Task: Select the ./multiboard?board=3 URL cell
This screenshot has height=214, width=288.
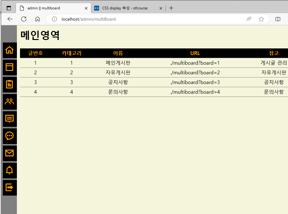Action: click(x=195, y=82)
